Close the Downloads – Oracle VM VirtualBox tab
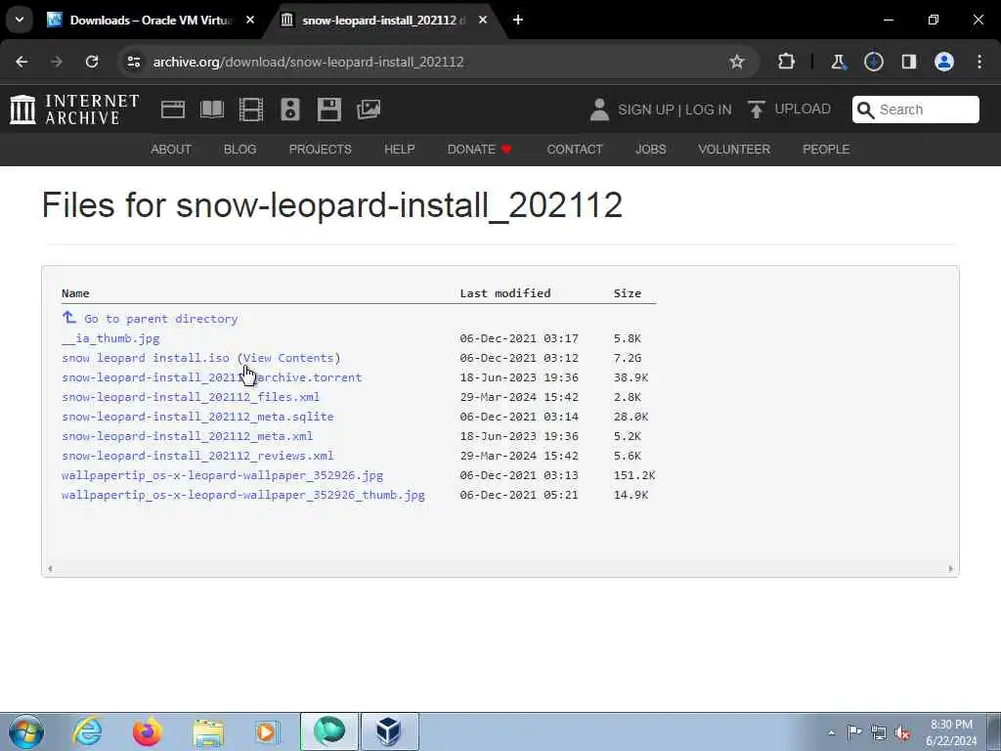The height and width of the screenshot is (751, 1001). 250,20
